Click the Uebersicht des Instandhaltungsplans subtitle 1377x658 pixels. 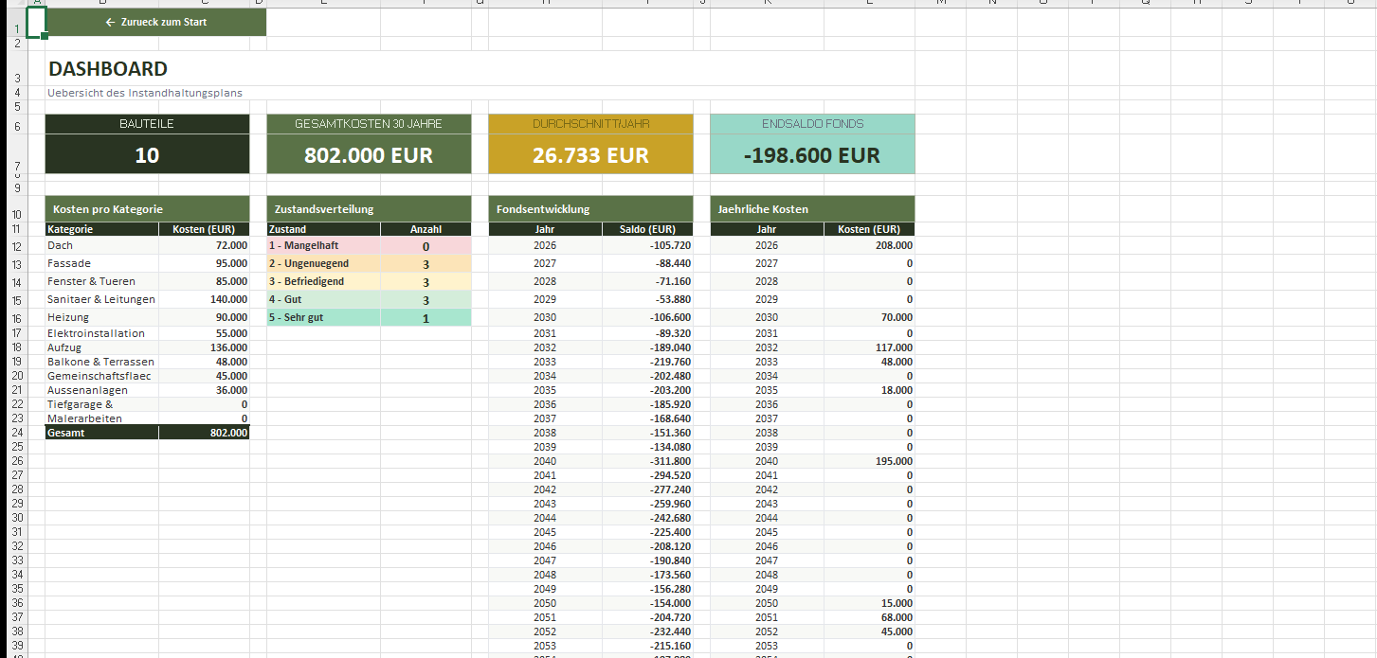(145, 93)
